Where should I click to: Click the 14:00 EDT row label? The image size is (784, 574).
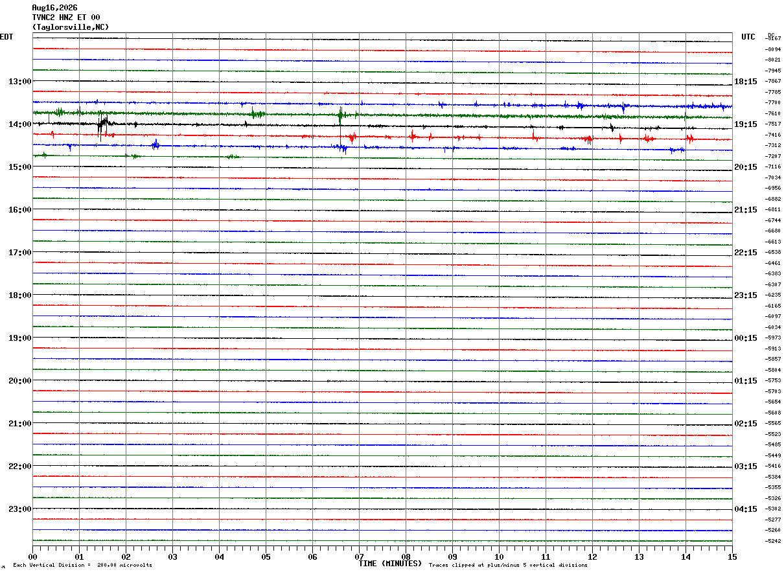coord(19,124)
